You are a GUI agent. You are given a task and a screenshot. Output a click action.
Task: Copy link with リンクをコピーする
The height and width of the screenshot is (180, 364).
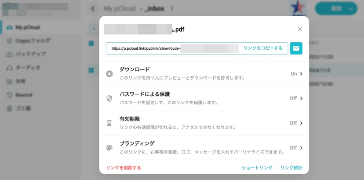263,48
